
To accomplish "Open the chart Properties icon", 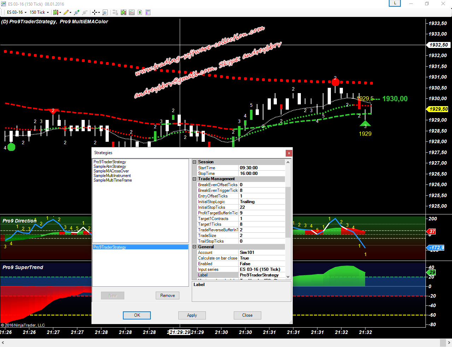I will (148, 12).
